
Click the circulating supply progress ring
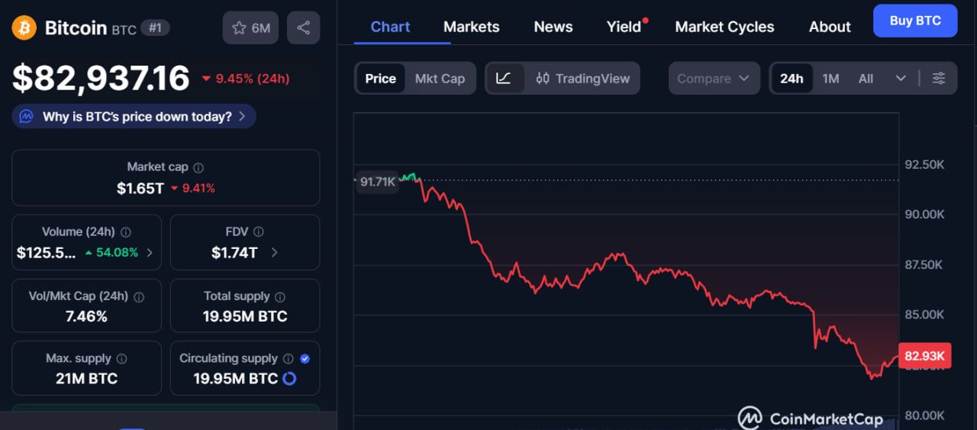289,379
